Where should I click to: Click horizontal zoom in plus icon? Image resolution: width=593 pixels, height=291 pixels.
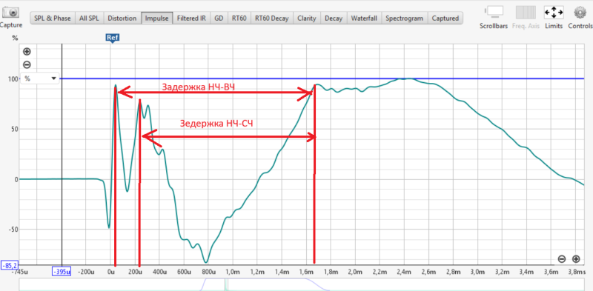(576, 259)
